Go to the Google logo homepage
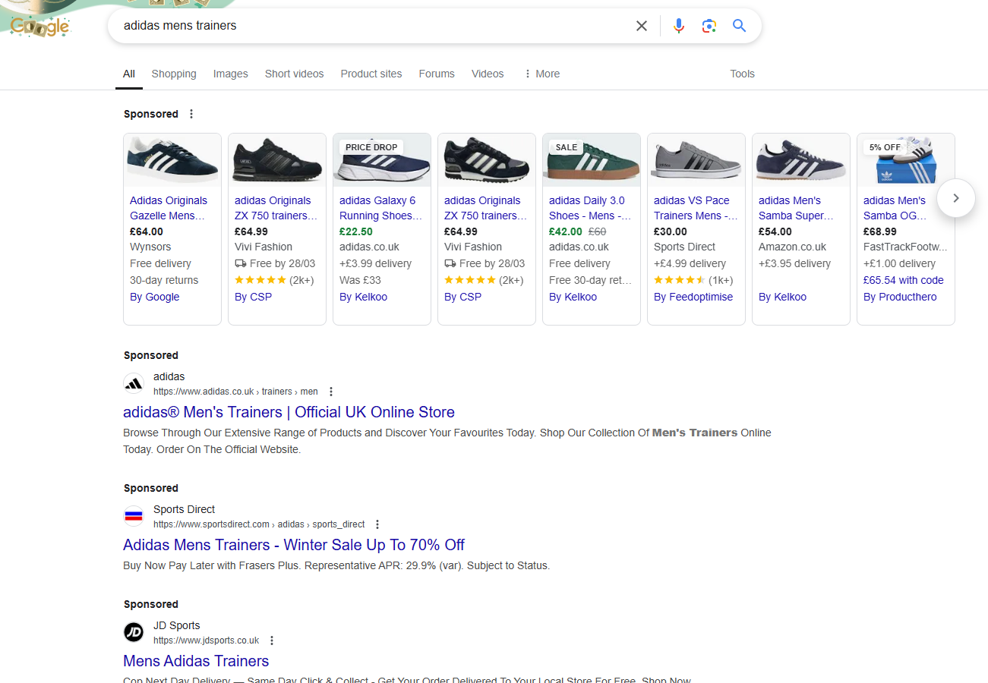Viewport: 988px width, 683px height. [39, 27]
